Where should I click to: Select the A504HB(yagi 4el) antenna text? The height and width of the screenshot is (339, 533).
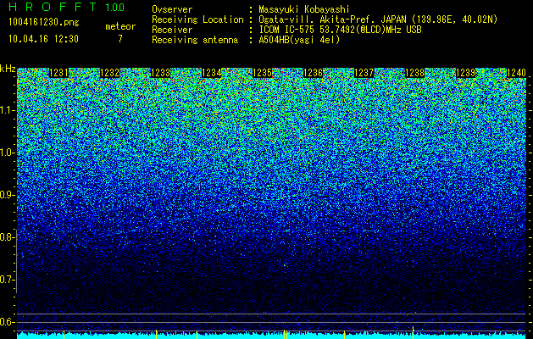point(299,40)
